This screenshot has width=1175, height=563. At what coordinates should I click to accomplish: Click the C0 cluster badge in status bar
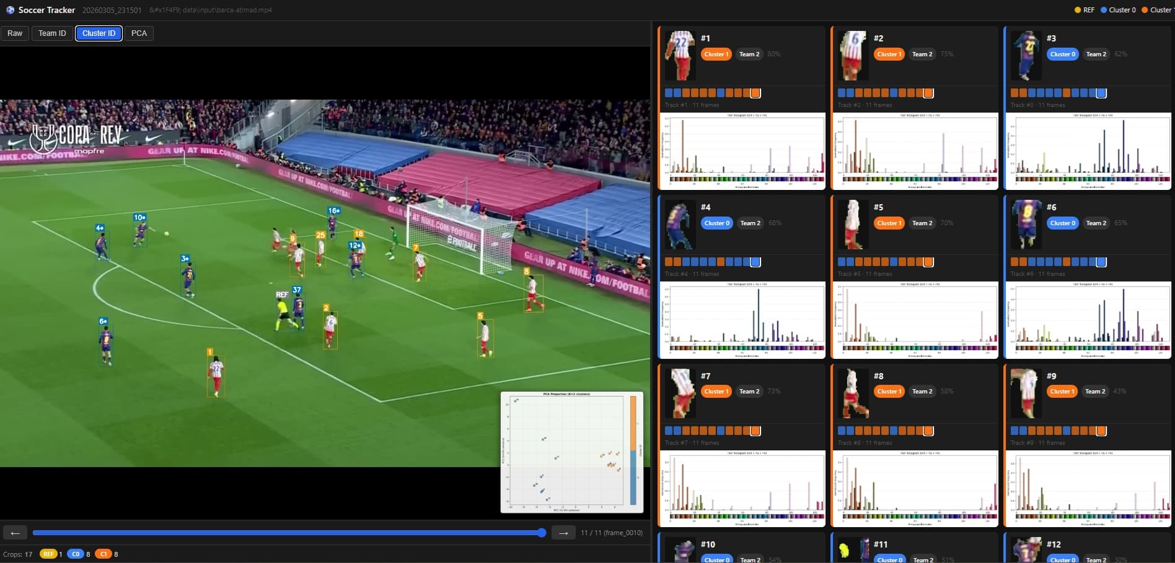[x=76, y=554]
